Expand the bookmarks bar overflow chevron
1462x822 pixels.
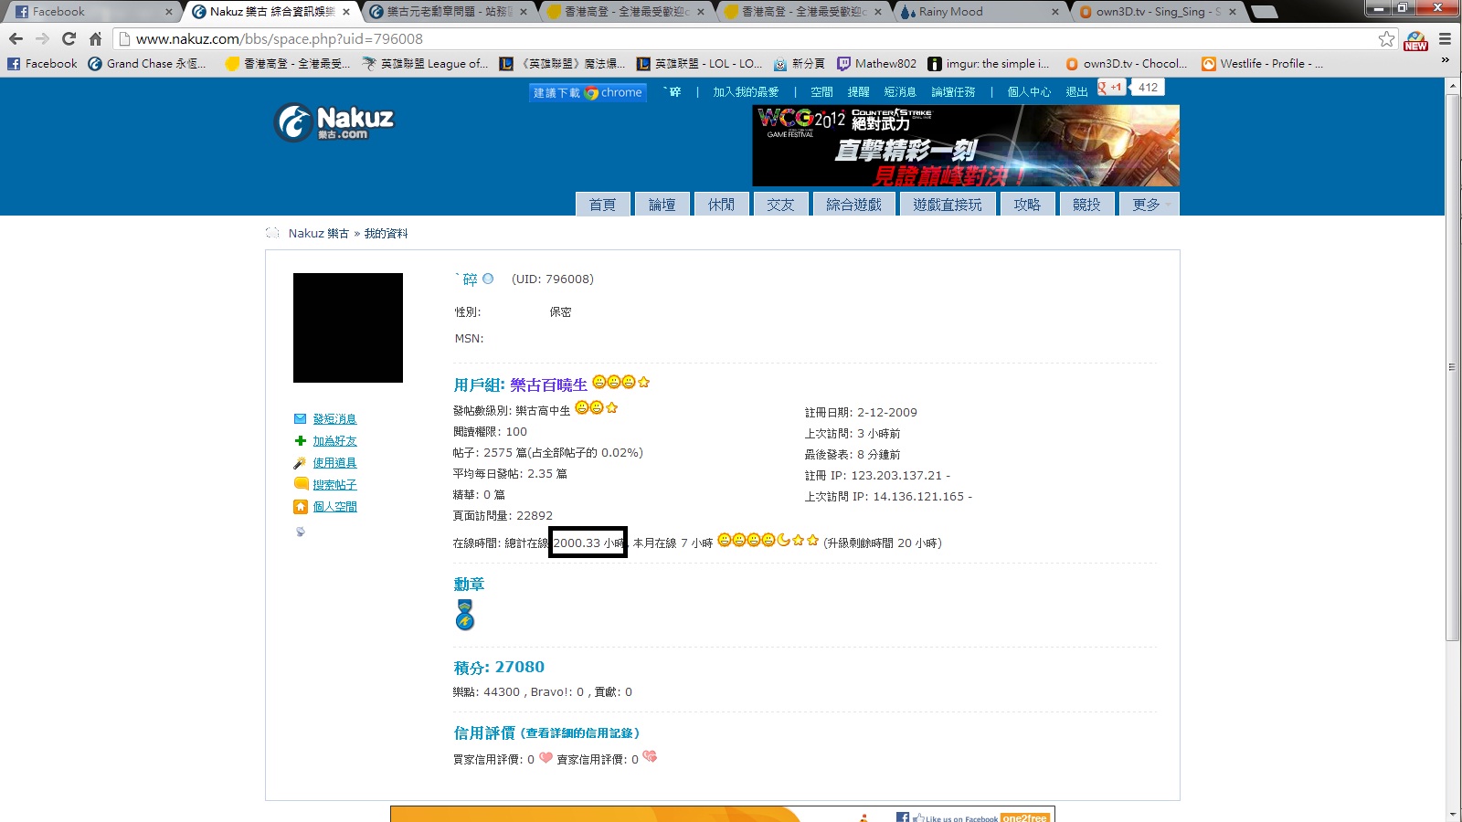pos(1445,60)
